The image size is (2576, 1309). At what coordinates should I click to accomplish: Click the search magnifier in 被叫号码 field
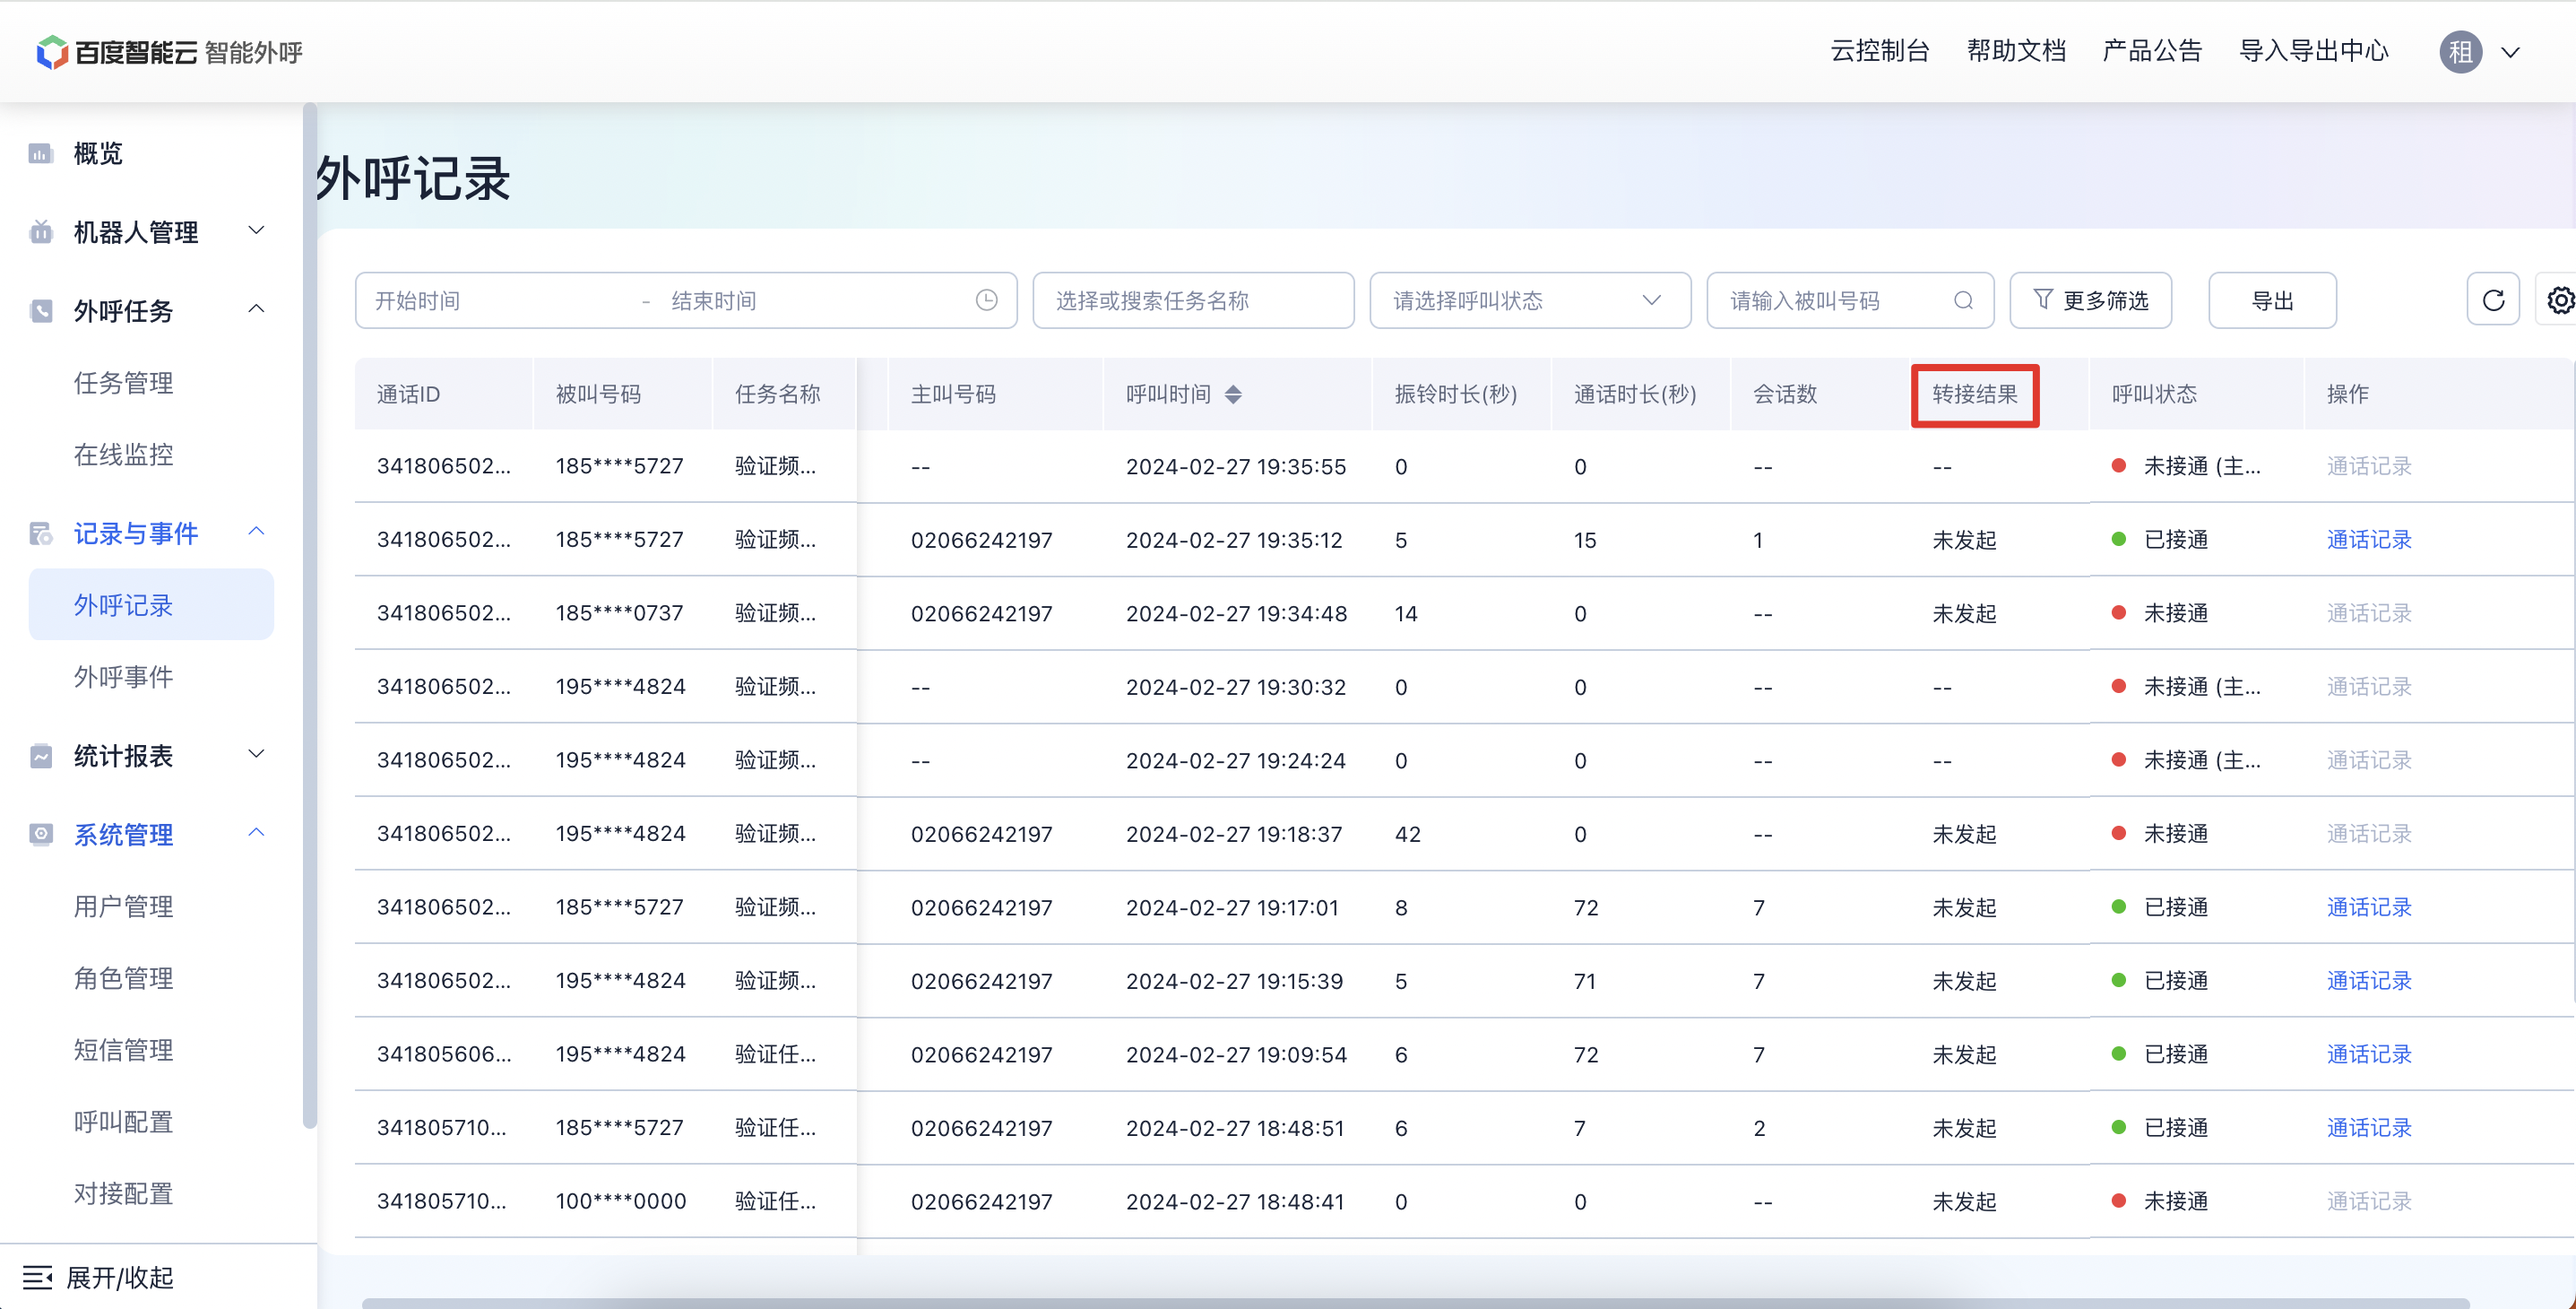[x=1963, y=300]
